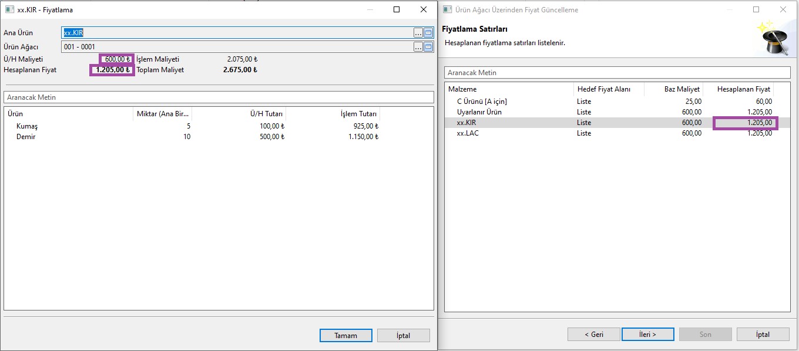The height and width of the screenshot is (351, 799).
Task: Open the Ana Ürün lookup ellipsis button
Action: 418,33
